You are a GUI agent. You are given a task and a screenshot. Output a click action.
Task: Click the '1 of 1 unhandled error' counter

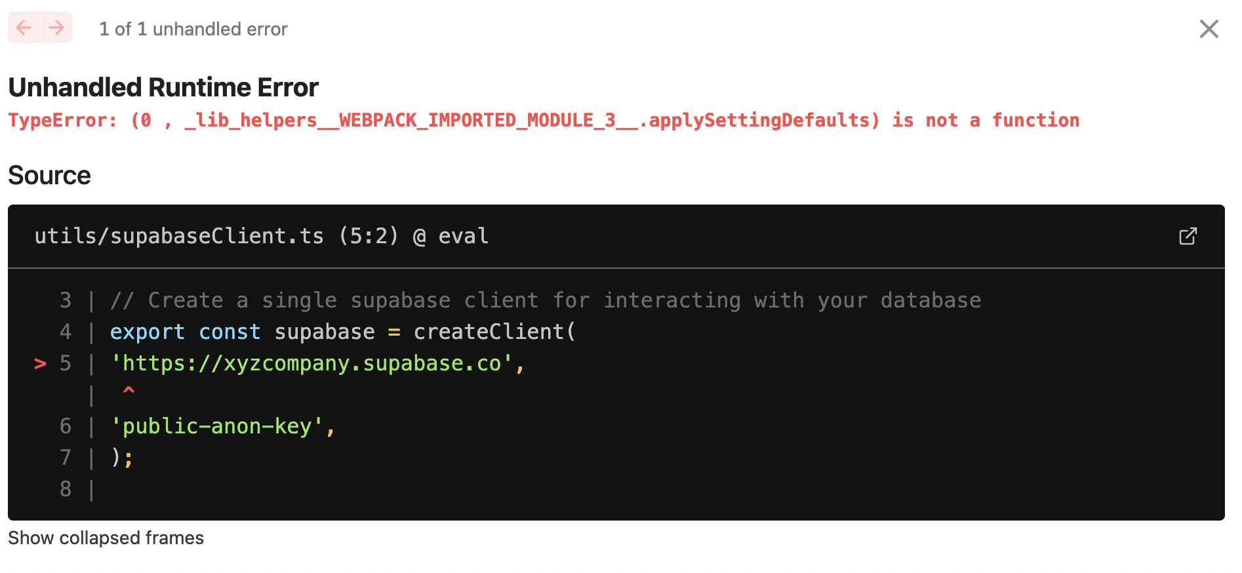coord(193,29)
